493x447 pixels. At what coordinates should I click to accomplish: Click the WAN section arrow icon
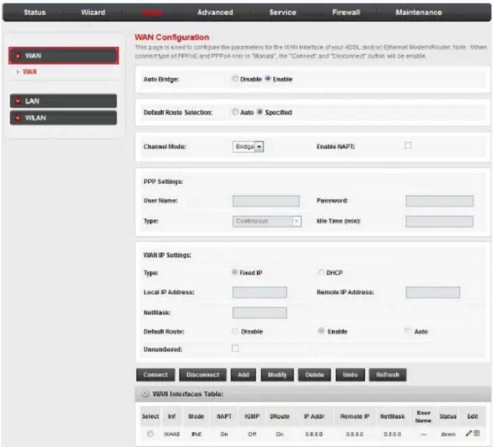18,56
